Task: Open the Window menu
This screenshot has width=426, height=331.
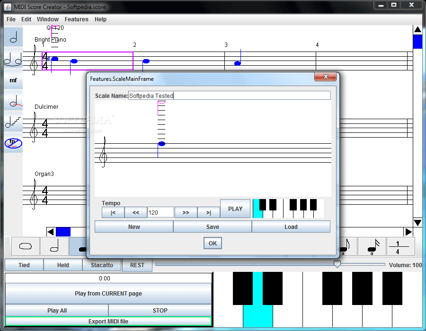Action: [x=47, y=19]
